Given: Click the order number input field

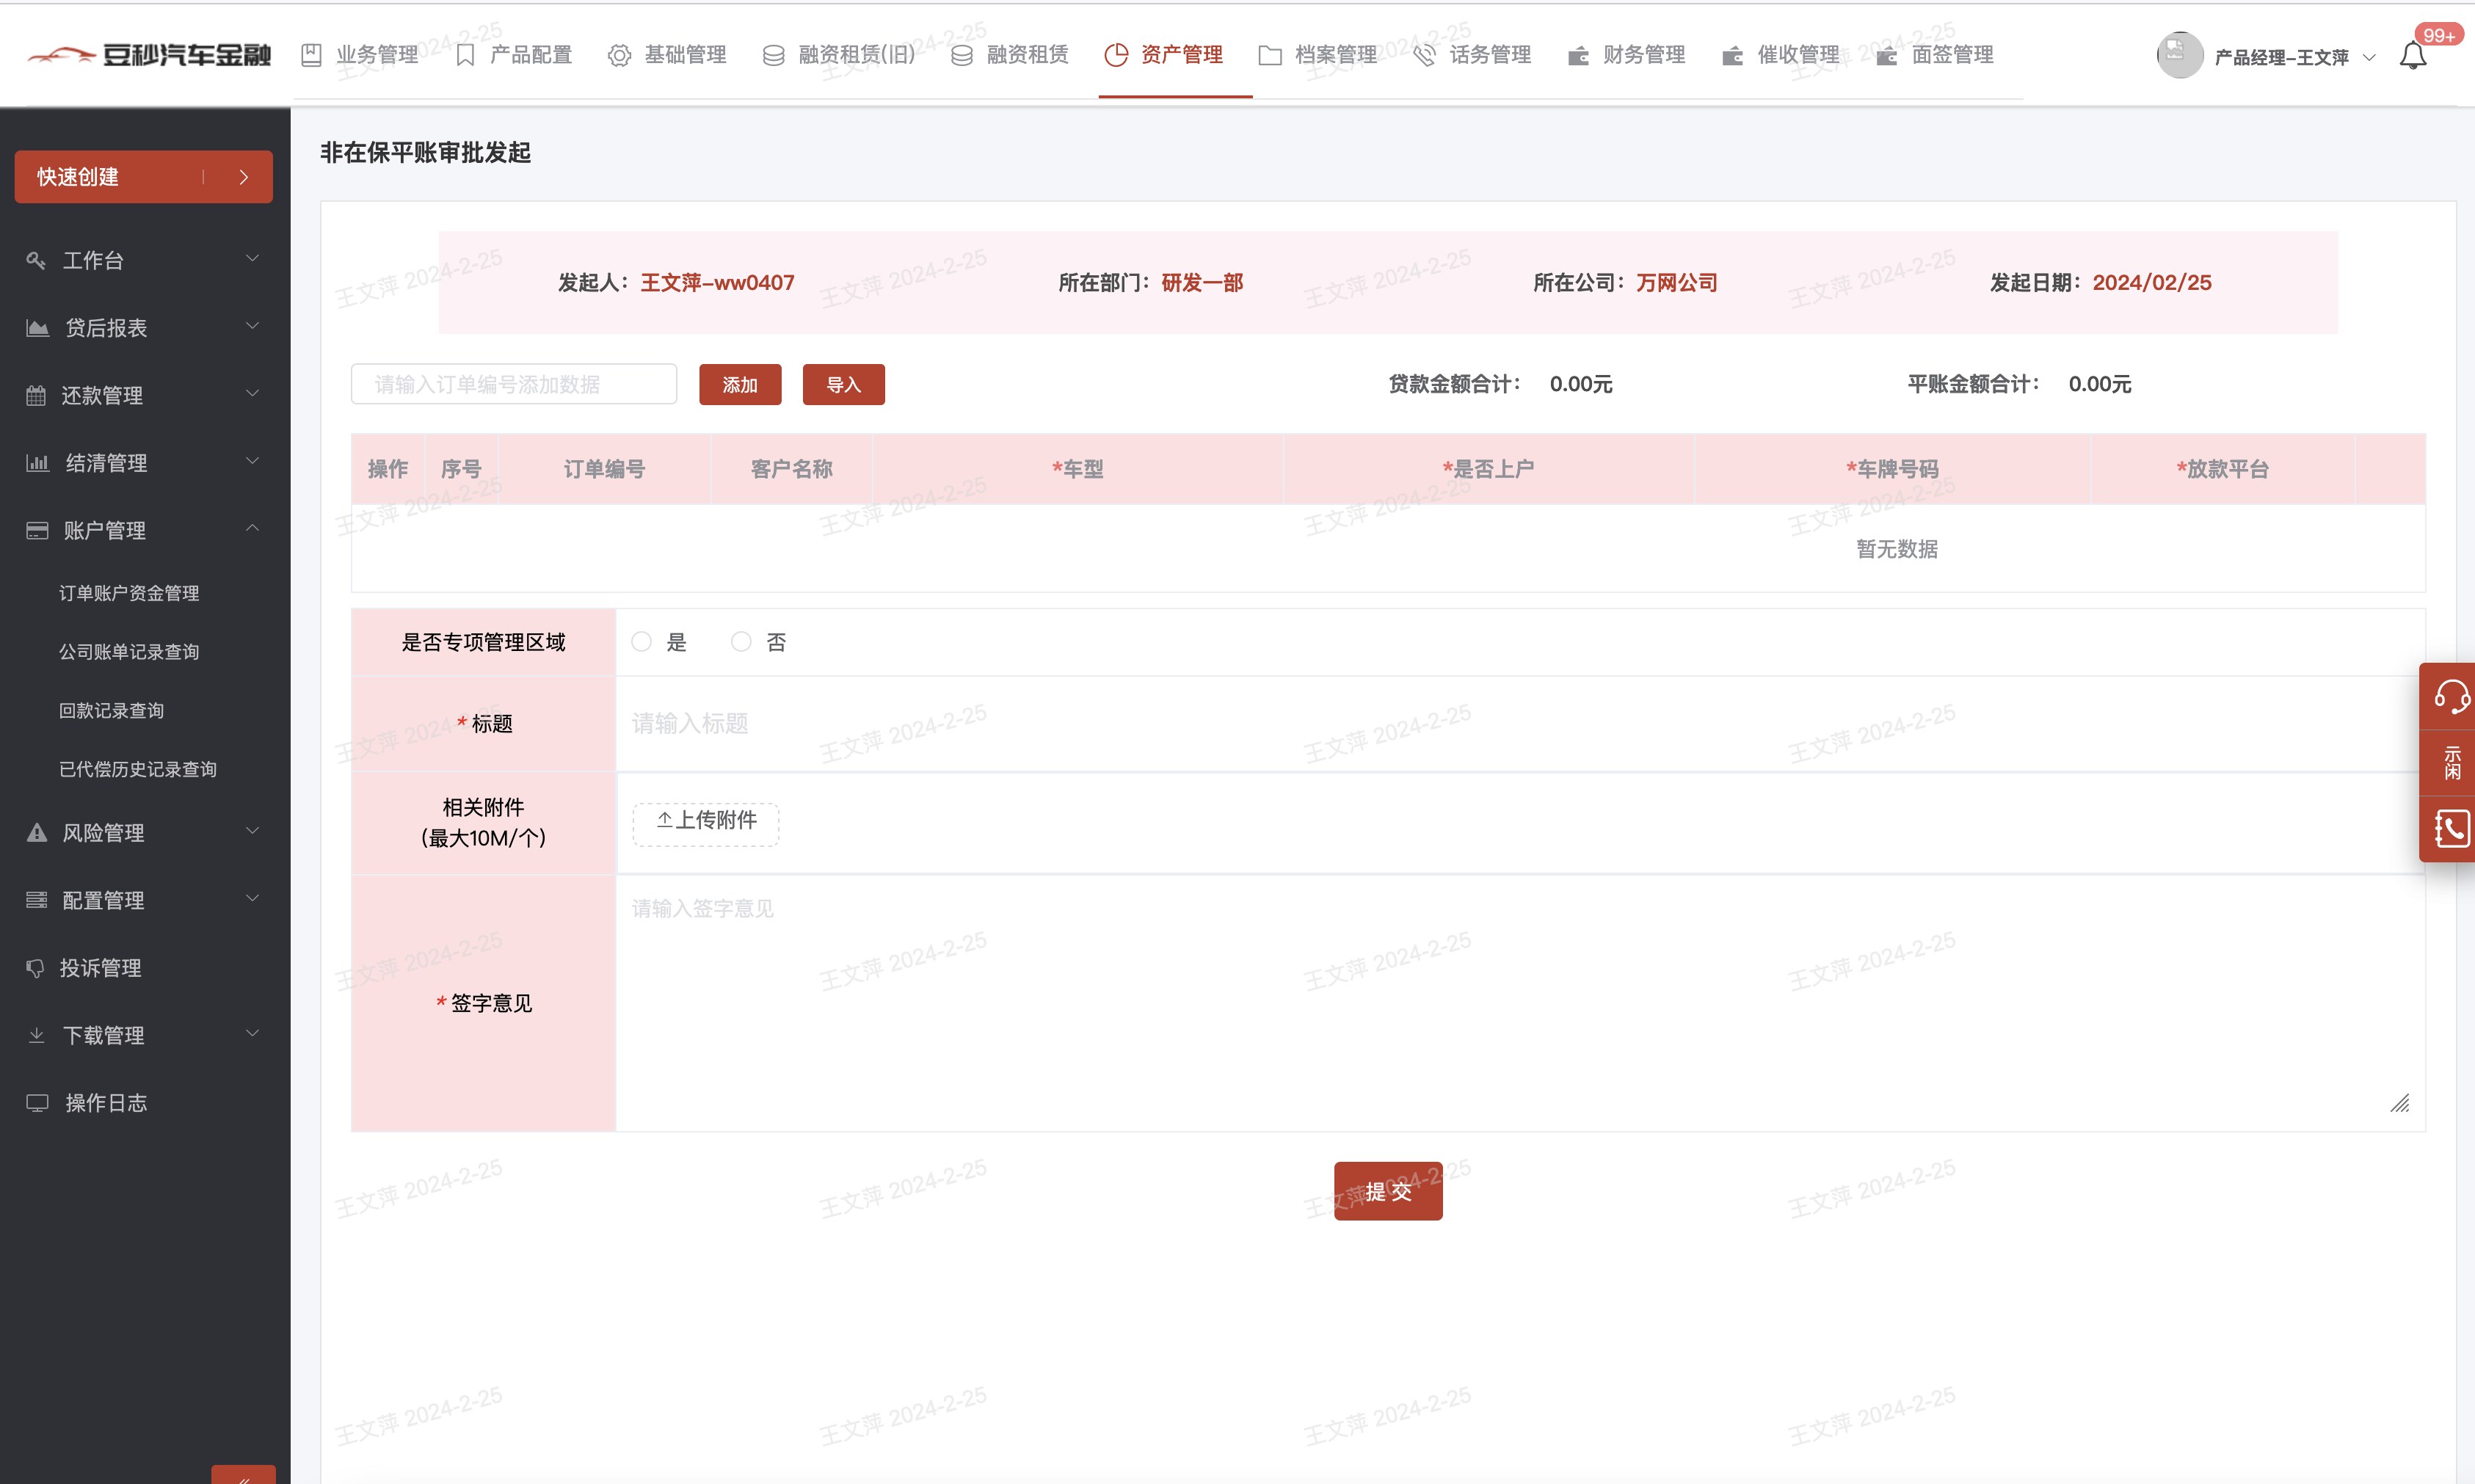Looking at the screenshot, I should (x=513, y=385).
